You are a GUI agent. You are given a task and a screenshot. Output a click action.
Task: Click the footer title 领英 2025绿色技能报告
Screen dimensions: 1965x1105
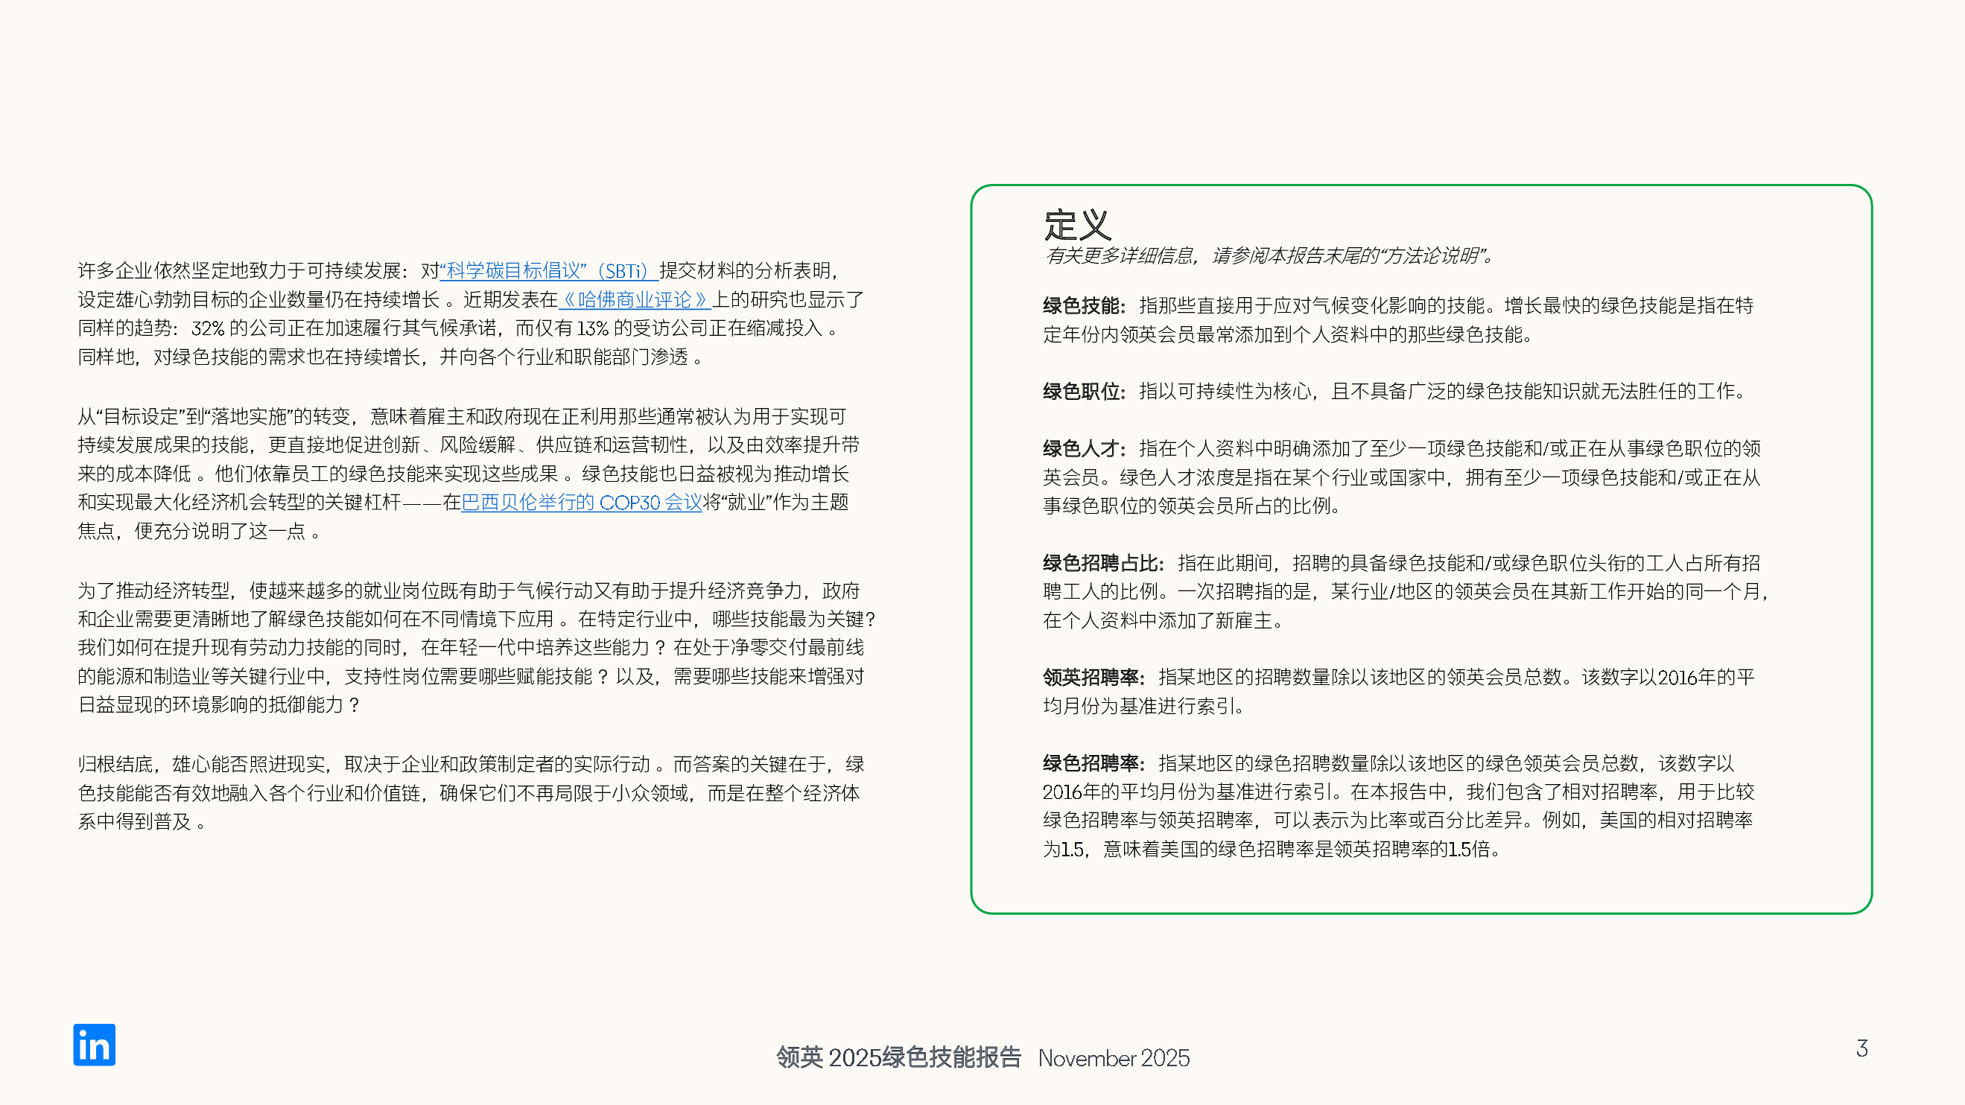(898, 1058)
